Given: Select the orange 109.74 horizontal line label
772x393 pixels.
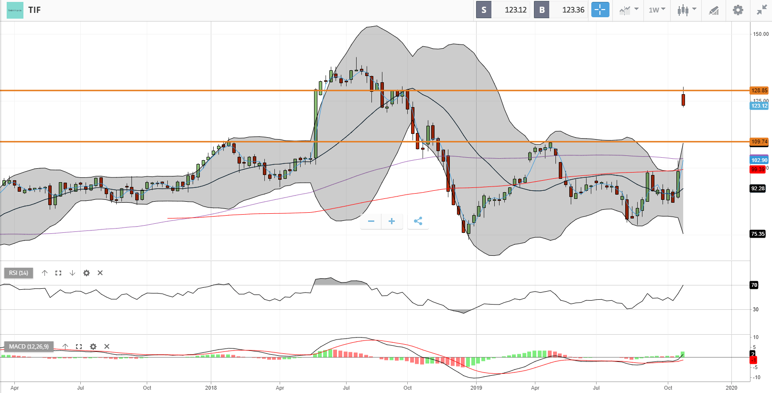Looking at the screenshot, I should [759, 142].
